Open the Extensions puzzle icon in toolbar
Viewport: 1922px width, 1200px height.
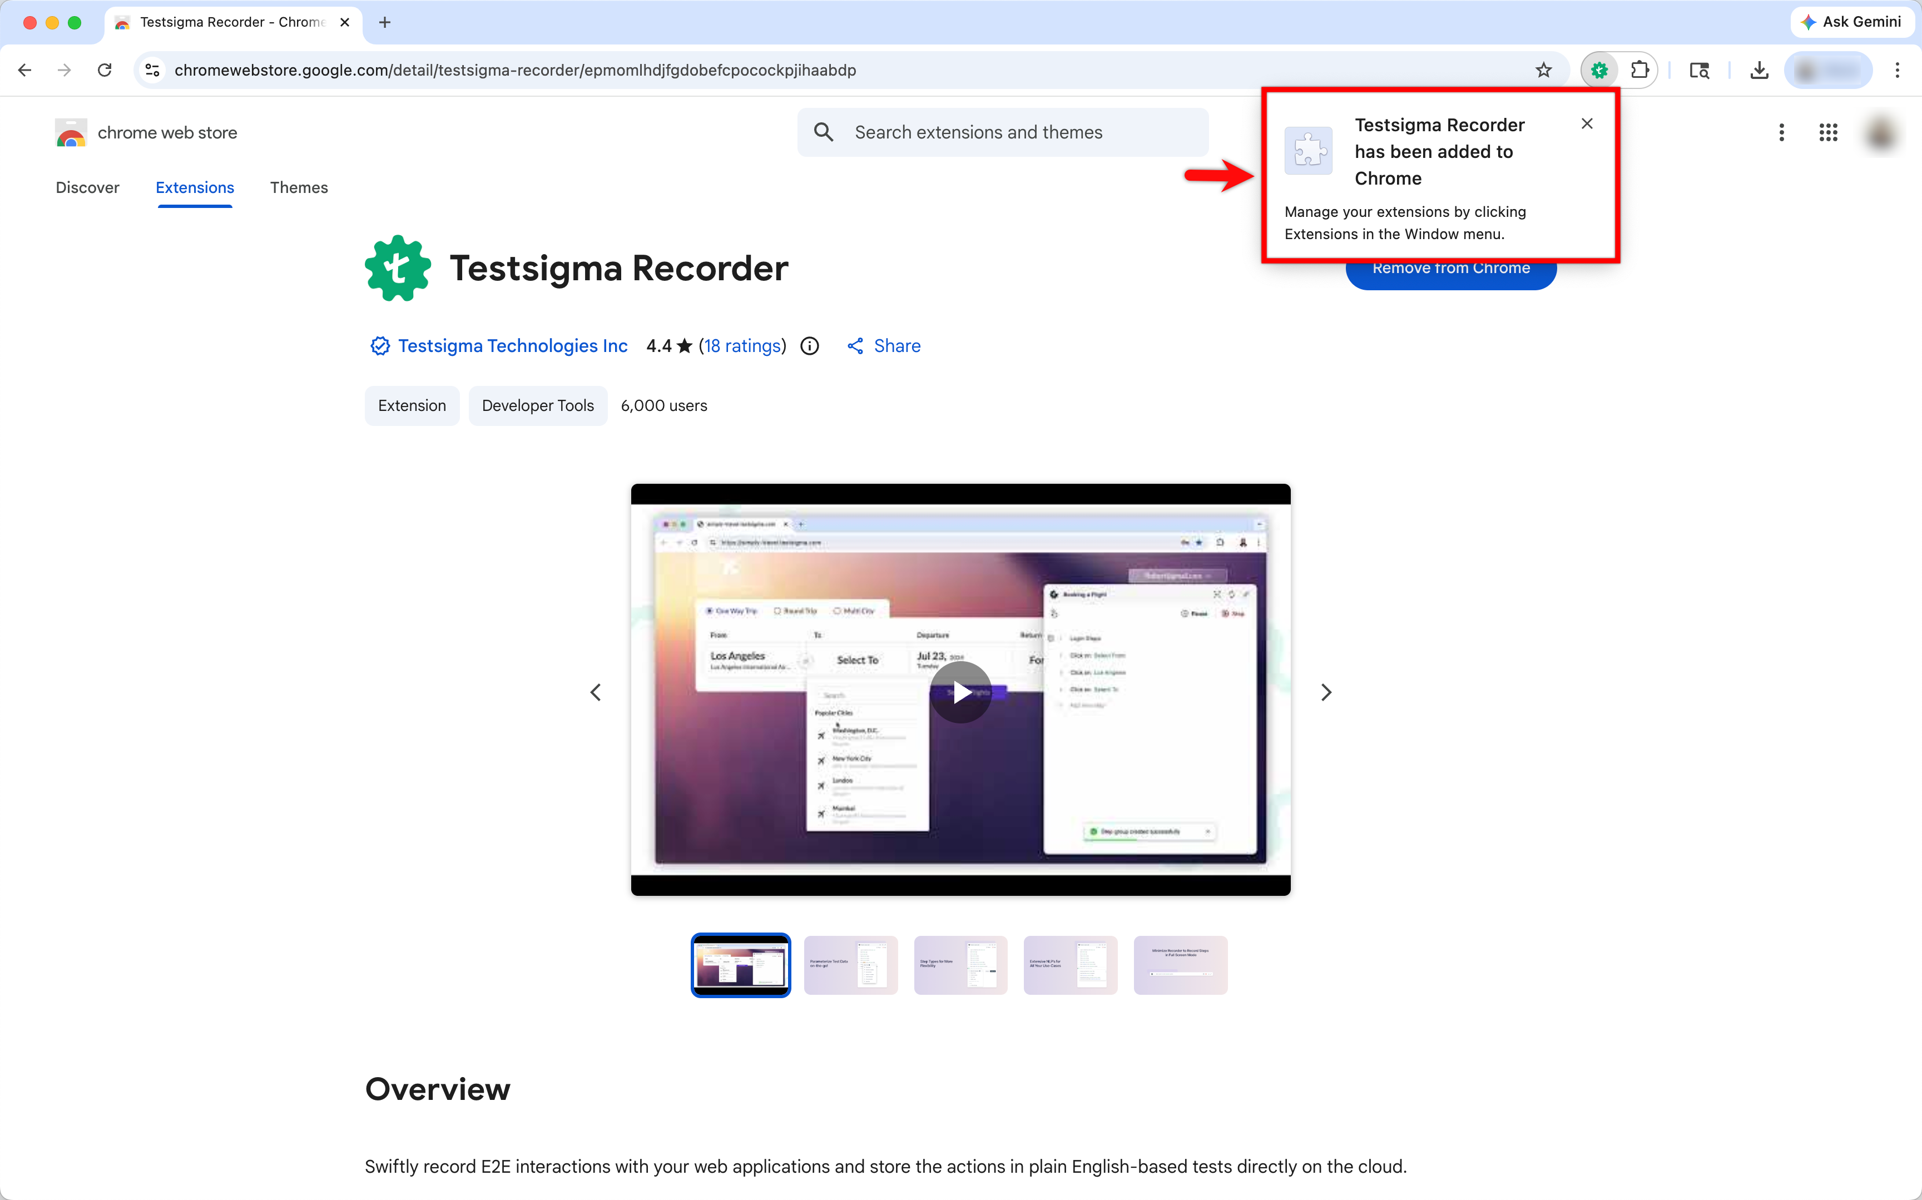point(1639,70)
